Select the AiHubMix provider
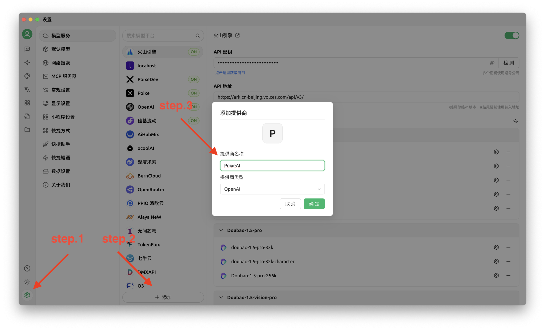The height and width of the screenshot is (330, 545). 163,134
